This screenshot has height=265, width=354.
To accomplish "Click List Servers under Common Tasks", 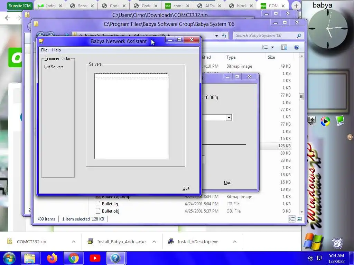I will [x=54, y=67].
